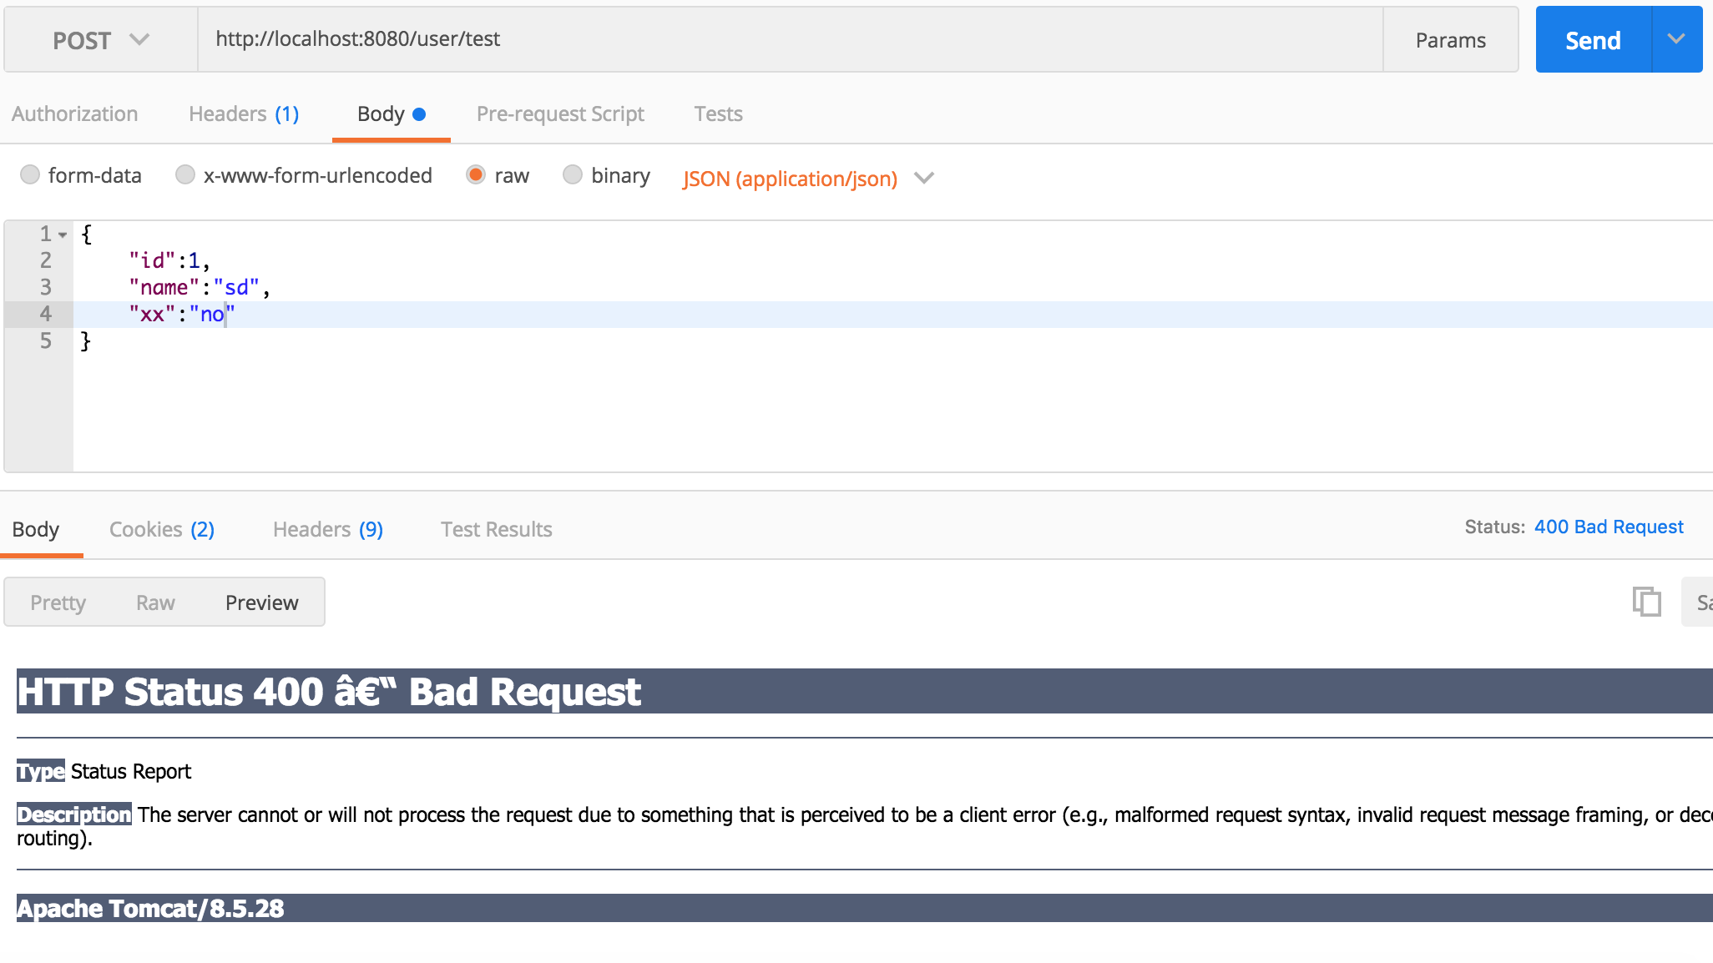
Task: Select the request Body tab
Action: (391, 113)
